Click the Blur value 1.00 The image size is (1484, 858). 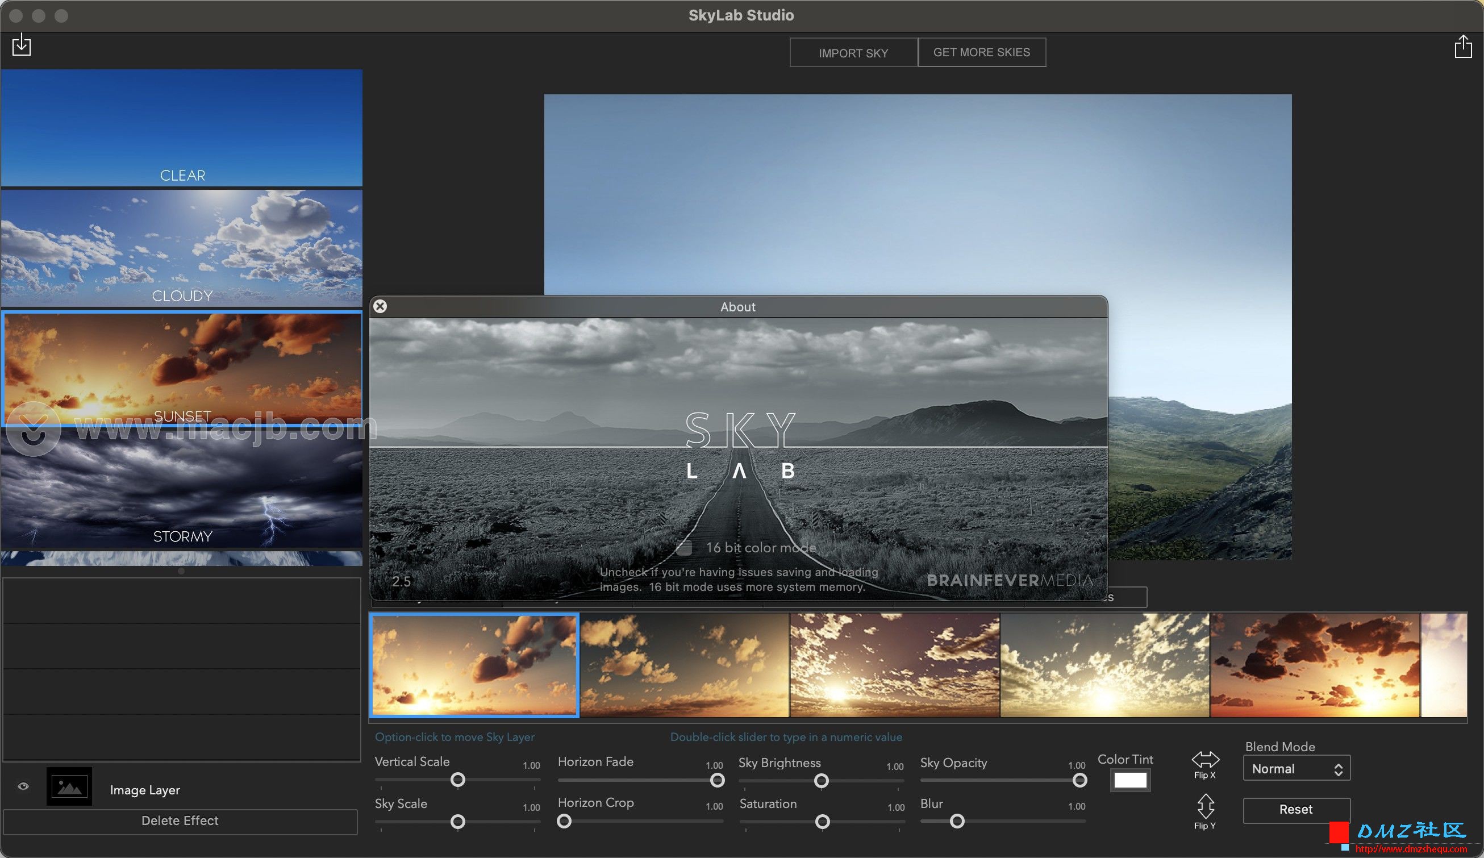coord(1077,806)
